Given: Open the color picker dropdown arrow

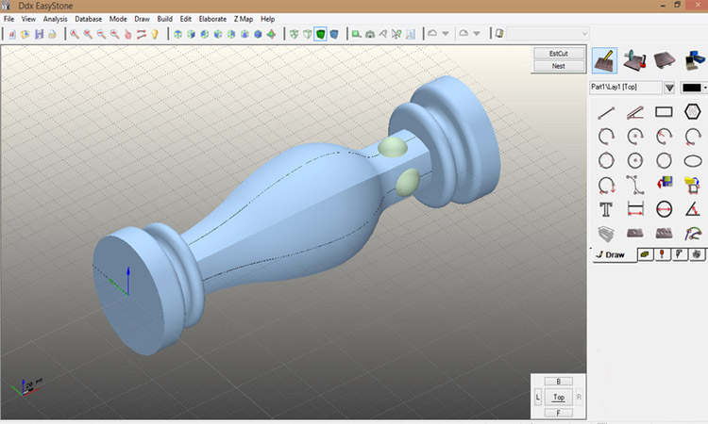Looking at the screenshot, I should (705, 88).
